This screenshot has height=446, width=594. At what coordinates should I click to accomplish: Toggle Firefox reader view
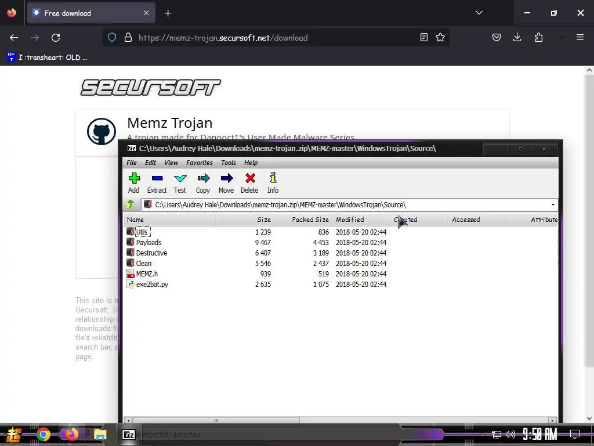[424, 37]
